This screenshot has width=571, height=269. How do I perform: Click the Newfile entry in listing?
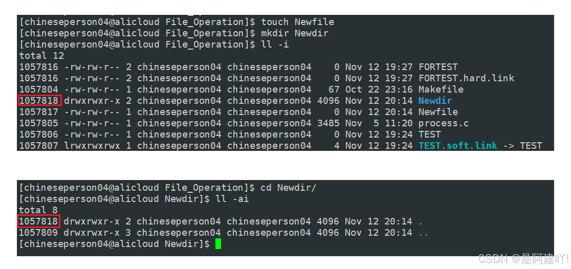point(438,112)
